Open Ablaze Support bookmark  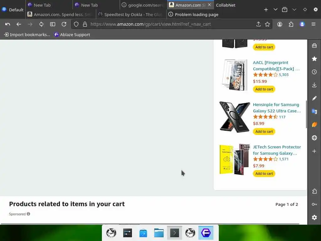point(72,35)
